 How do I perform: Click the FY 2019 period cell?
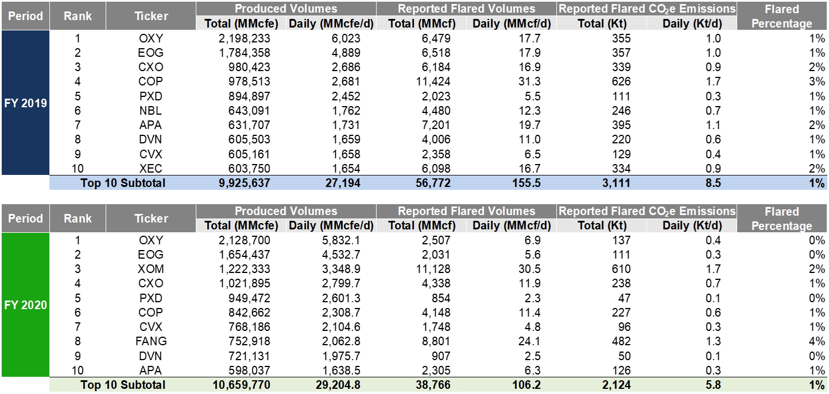(25, 103)
